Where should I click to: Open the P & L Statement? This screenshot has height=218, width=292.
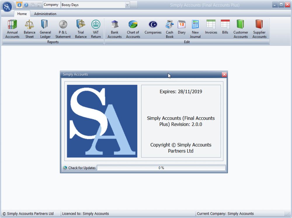pos(63,29)
